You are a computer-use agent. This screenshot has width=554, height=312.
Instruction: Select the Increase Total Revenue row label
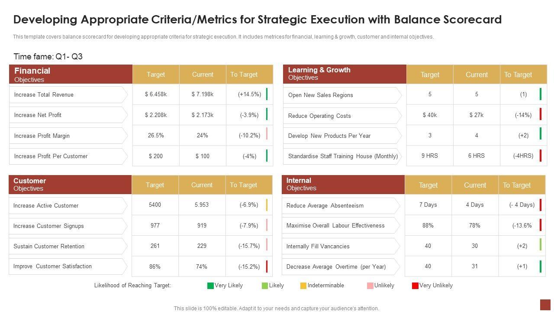click(x=44, y=94)
